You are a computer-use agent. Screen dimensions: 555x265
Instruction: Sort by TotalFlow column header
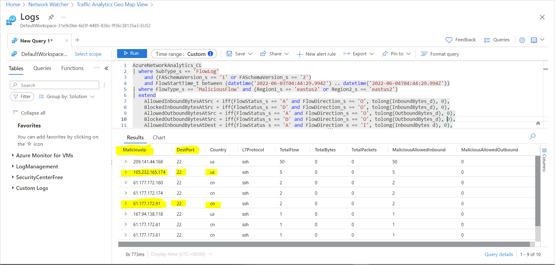(289, 150)
